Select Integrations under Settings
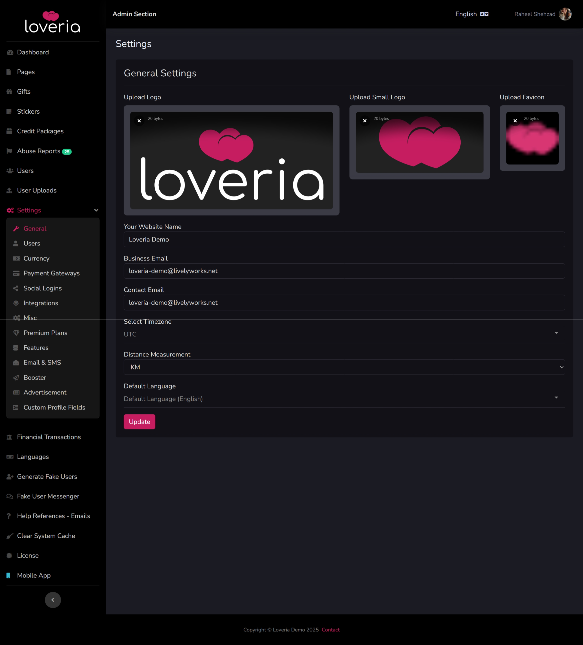Viewport: 583px width, 645px height. click(x=41, y=303)
